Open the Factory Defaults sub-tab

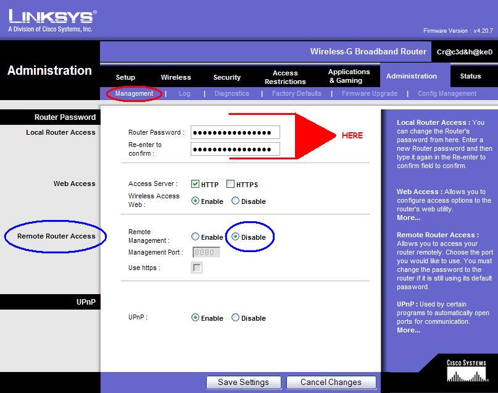(x=296, y=93)
